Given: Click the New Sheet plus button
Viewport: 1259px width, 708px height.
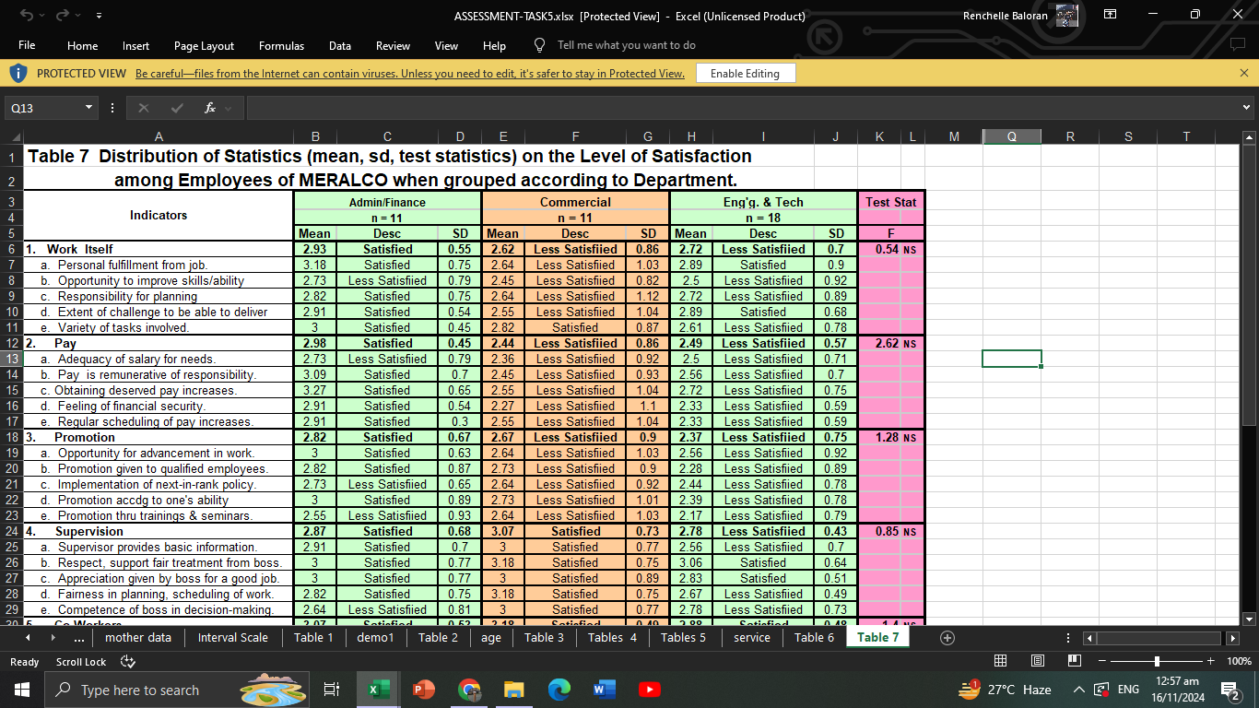Looking at the screenshot, I should 947,638.
